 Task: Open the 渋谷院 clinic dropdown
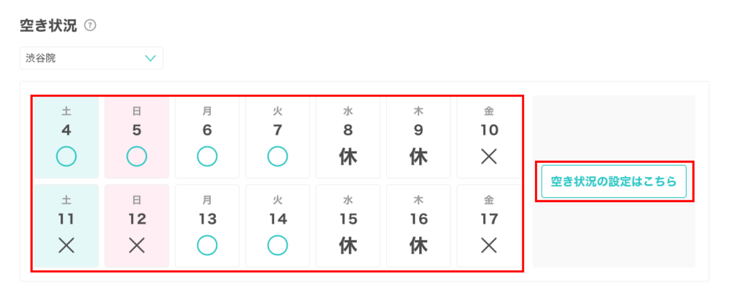[91, 58]
